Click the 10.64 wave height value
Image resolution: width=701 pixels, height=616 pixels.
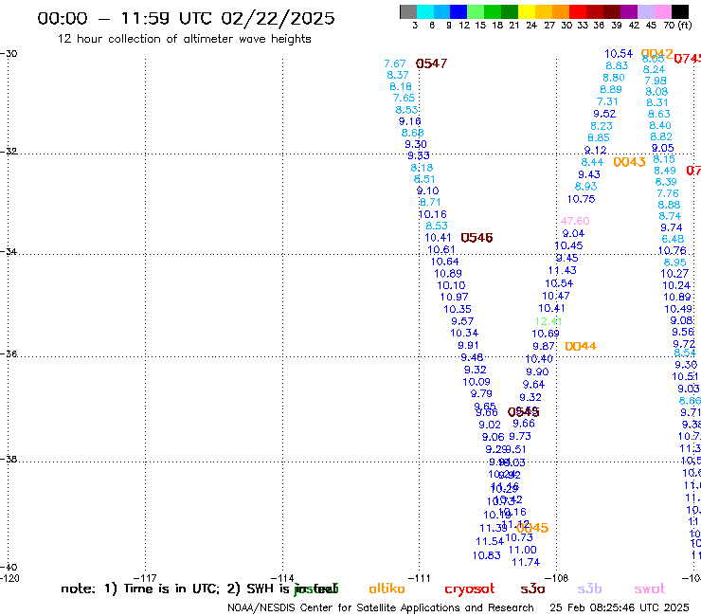coord(444,262)
